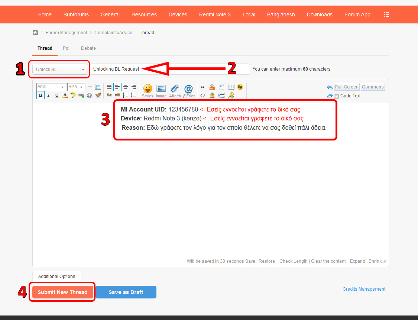The image size is (418, 320).
Task: Pick a font color with the A swatch
Action: point(65,95)
